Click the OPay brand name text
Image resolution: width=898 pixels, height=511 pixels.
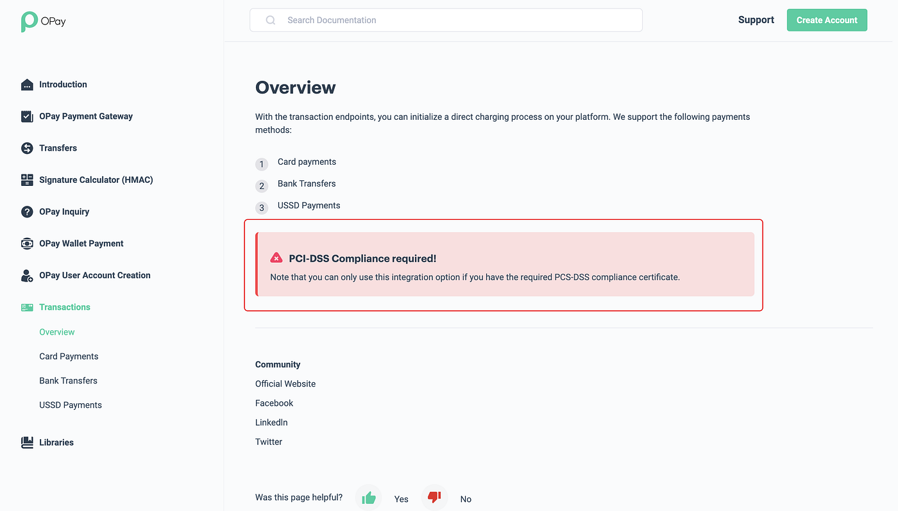click(53, 21)
